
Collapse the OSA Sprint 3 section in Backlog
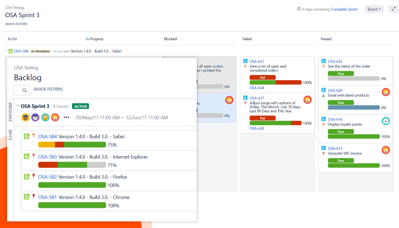point(17,106)
